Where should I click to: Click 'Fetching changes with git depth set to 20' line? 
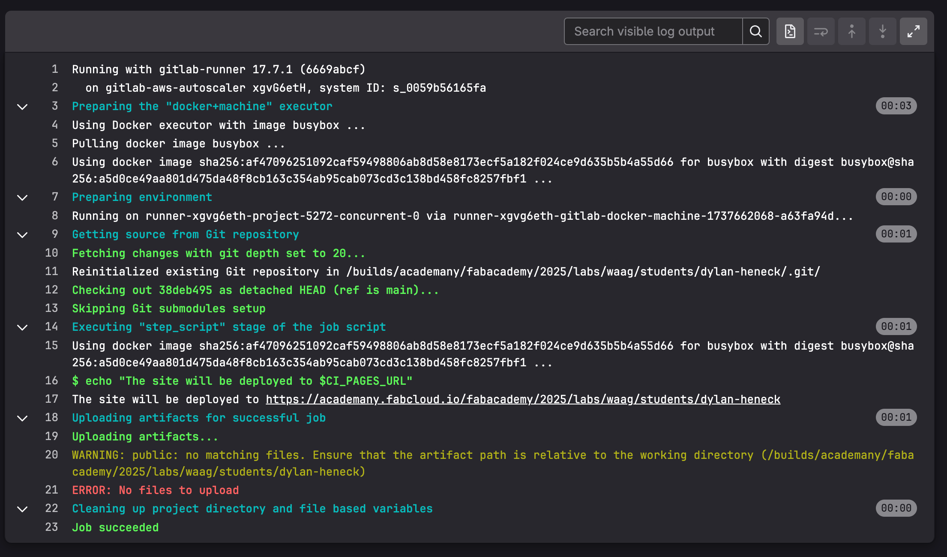[219, 253]
